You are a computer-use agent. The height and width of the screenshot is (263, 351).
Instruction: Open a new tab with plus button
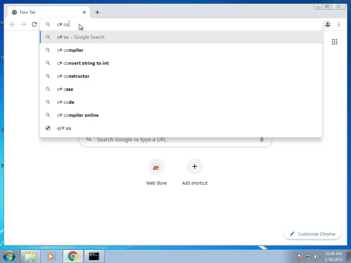97,12
